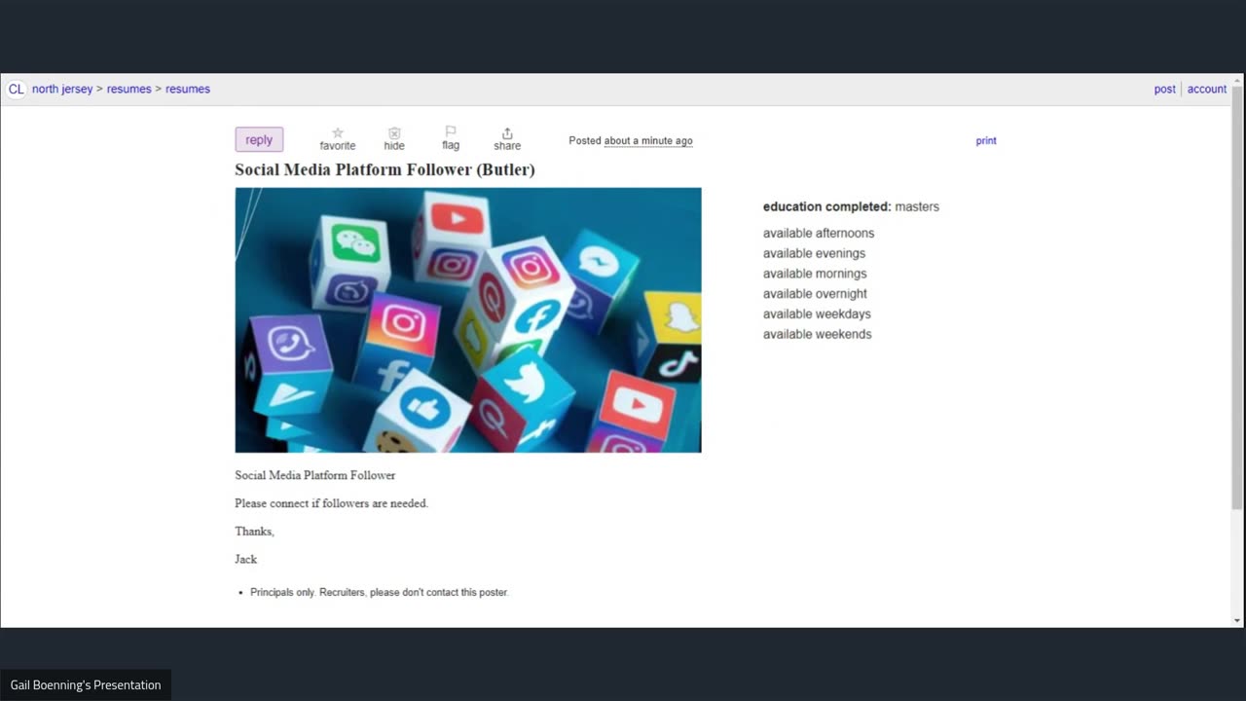Click 'Please connect if followers are needed.' line

[x=331, y=503]
